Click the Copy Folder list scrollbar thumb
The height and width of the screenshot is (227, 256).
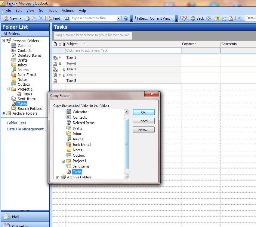pyautogui.click(x=126, y=144)
